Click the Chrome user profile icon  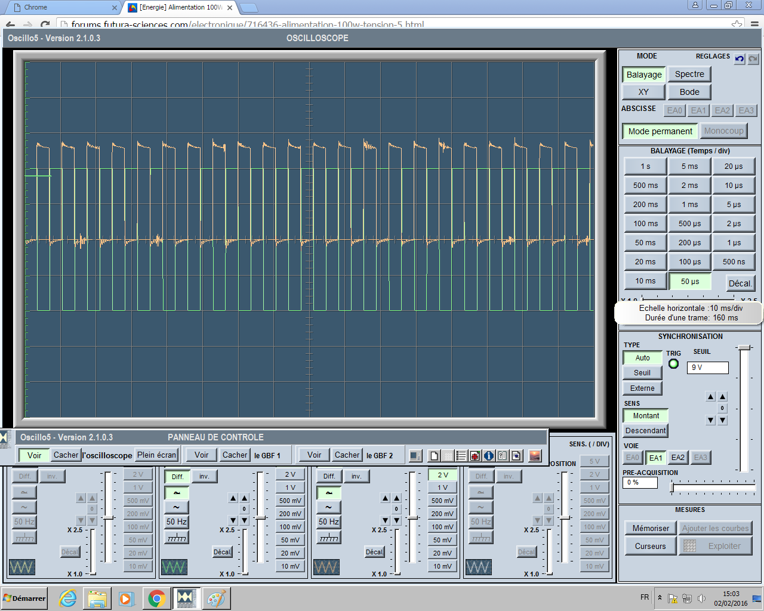pyautogui.click(x=695, y=5)
